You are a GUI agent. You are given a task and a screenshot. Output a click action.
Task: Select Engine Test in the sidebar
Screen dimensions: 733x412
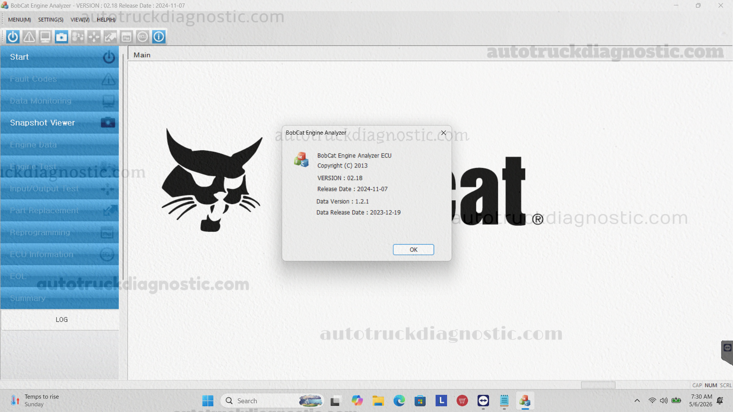(x=60, y=167)
